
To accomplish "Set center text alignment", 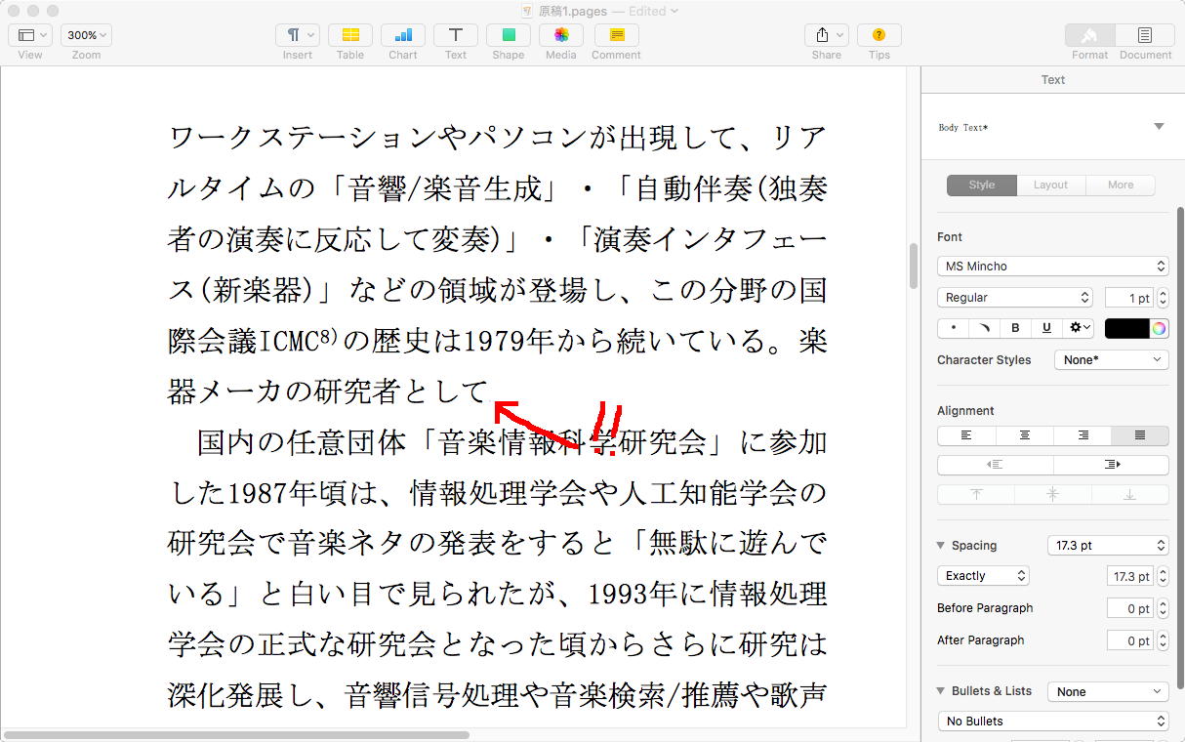I will click(1025, 435).
